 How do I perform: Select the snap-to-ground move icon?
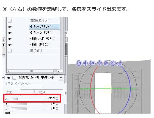pos(120,63)
